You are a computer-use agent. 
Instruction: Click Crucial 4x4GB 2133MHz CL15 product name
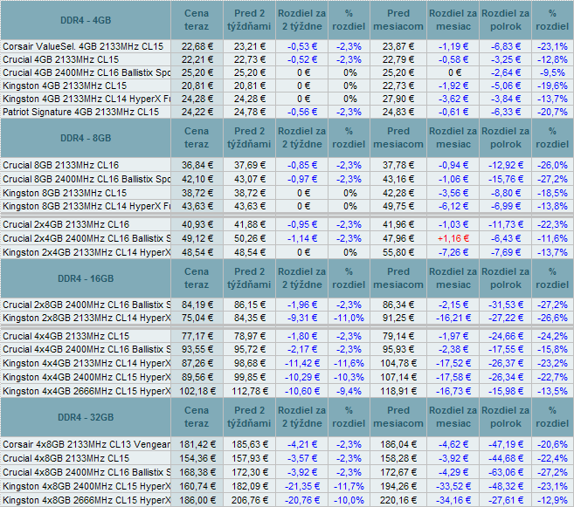(x=66, y=336)
